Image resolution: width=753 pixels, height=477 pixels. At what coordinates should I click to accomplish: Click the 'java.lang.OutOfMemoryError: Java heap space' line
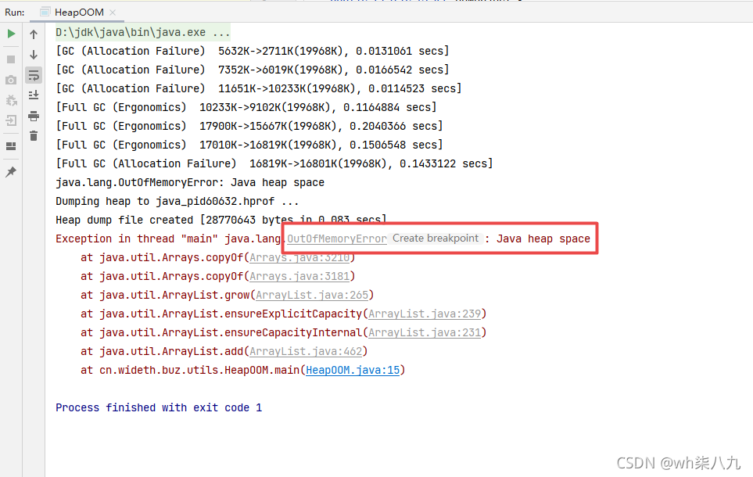[190, 182]
